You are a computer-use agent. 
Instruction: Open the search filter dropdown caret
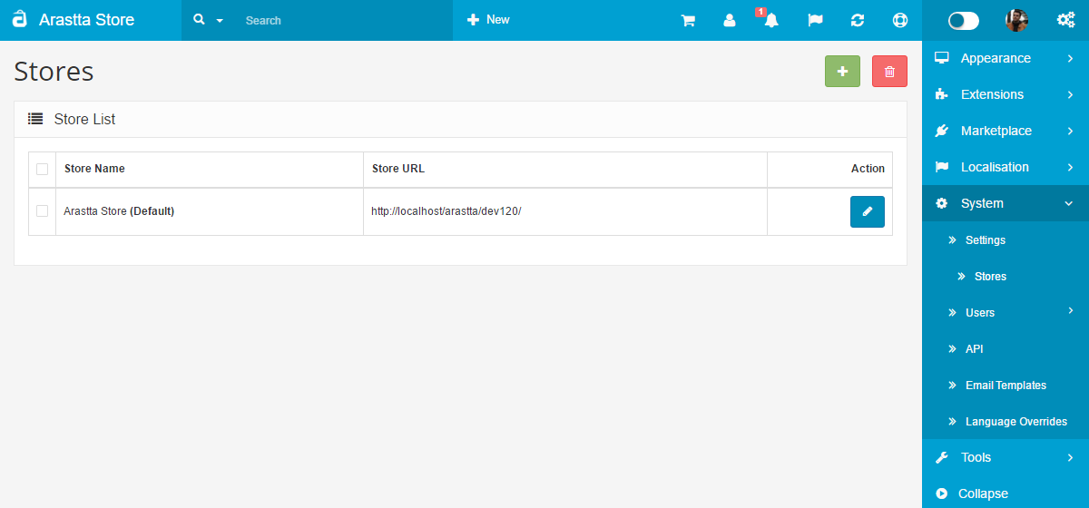(220, 21)
